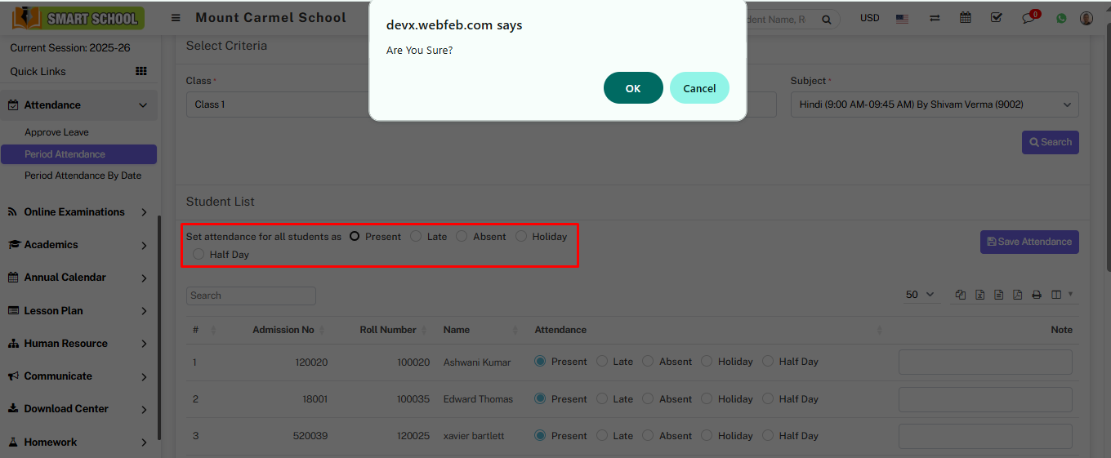Open the 50 rows-per-page dropdown

[x=920, y=295]
